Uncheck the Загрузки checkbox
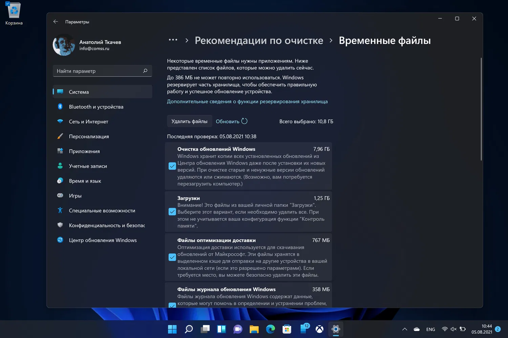The image size is (508, 338). point(172,212)
